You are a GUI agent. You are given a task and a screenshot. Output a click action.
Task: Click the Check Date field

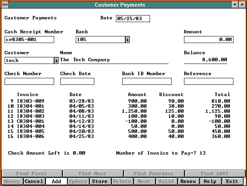(x=77, y=81)
